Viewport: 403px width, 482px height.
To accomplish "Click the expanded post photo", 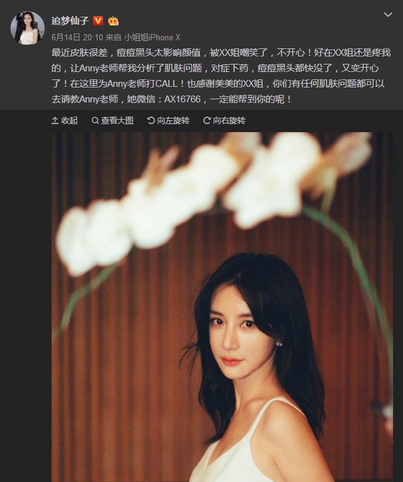I will tap(222, 307).
